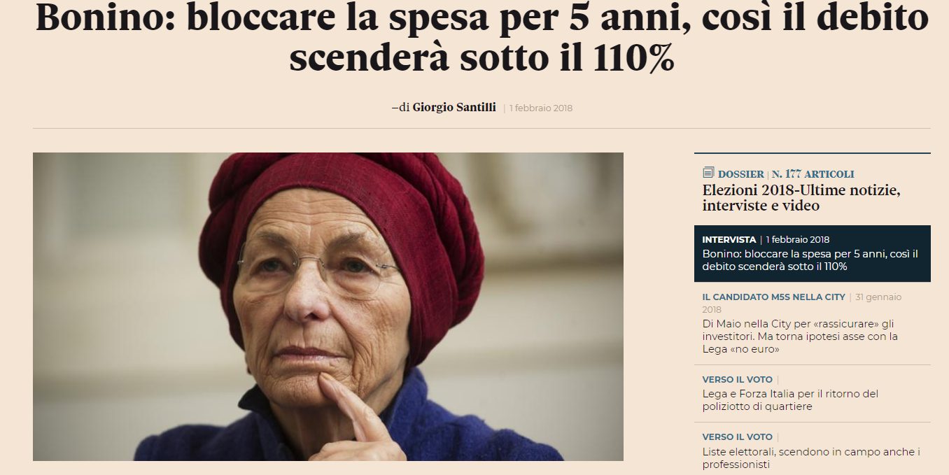Click the second 'Verso il voto' label
This screenshot has width=949, height=475.
pos(737,437)
